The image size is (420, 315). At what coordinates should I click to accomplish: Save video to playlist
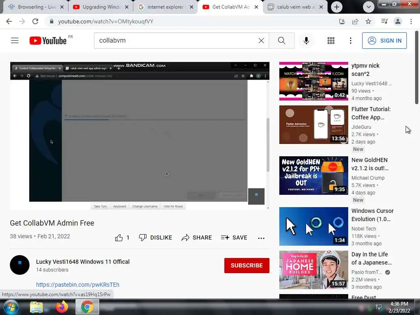pyautogui.click(x=234, y=237)
